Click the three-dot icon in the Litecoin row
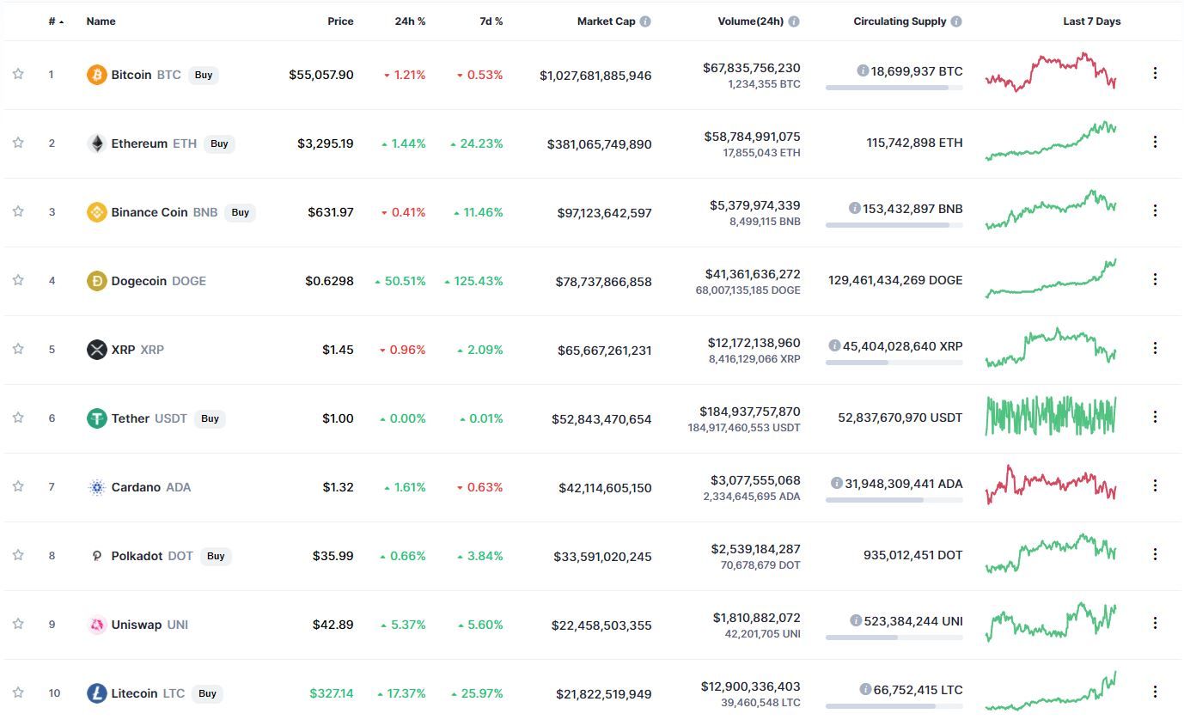 tap(1155, 692)
